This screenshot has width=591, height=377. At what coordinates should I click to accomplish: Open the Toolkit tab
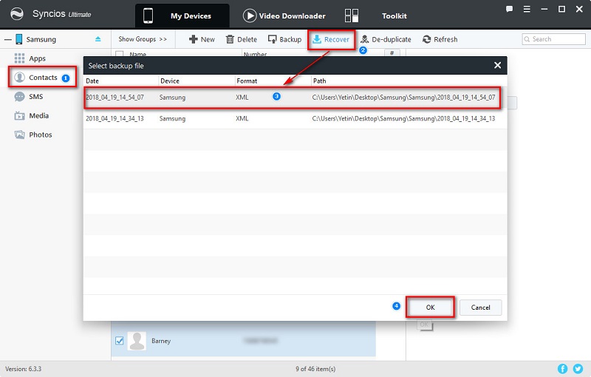point(376,16)
